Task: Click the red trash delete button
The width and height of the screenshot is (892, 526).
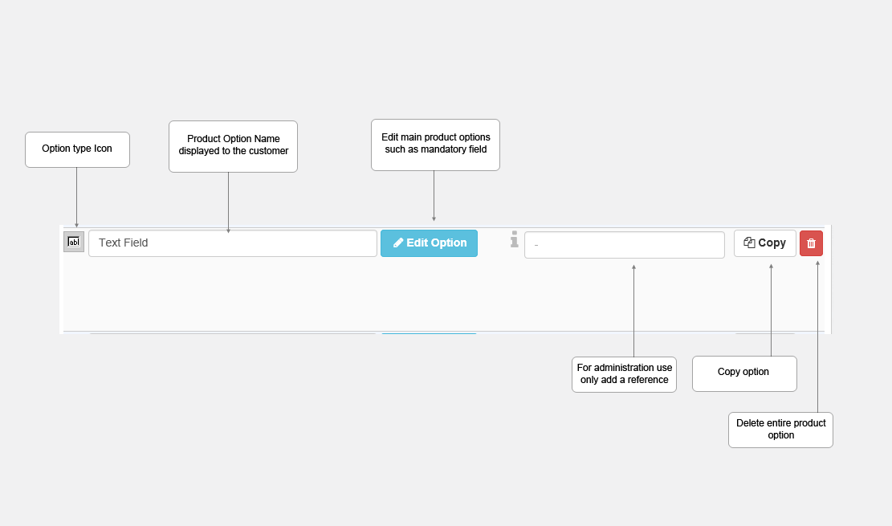Action: point(811,243)
